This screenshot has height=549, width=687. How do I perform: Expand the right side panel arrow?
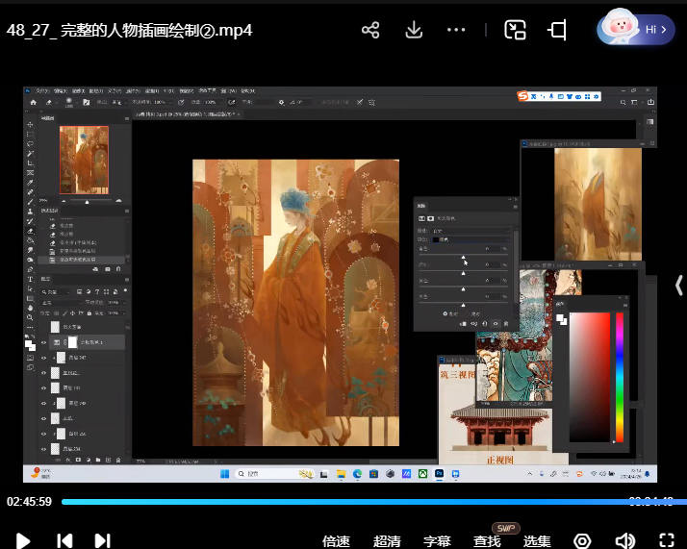[x=678, y=284]
